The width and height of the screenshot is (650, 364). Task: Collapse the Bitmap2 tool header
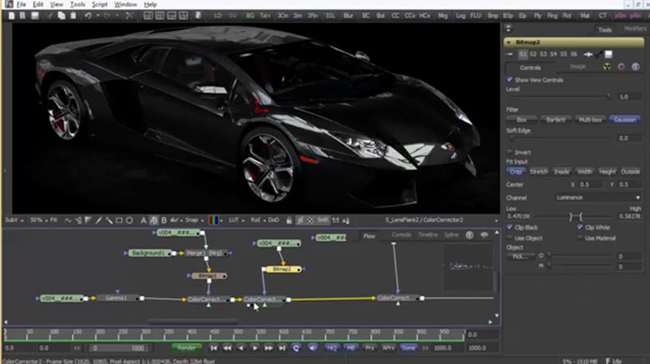pos(509,42)
